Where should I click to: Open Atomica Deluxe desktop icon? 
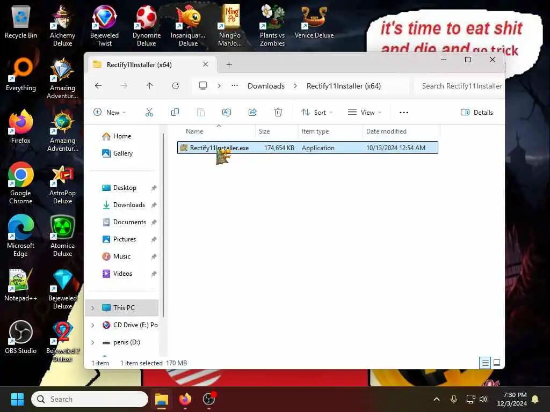(62, 236)
